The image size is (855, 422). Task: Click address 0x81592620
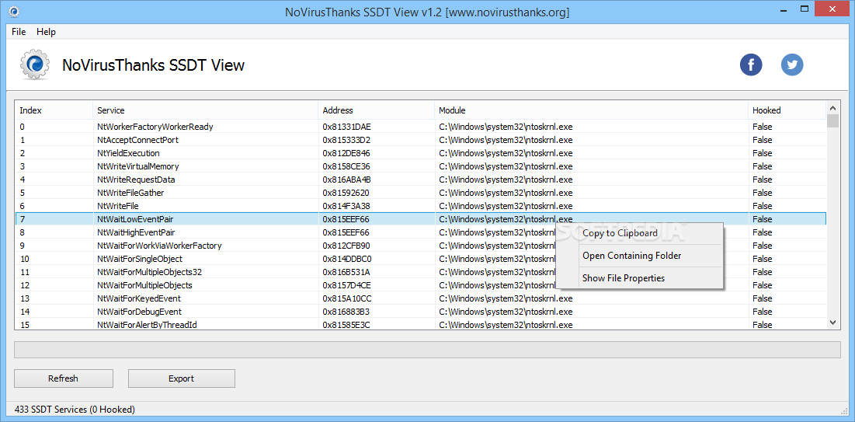pyautogui.click(x=346, y=193)
